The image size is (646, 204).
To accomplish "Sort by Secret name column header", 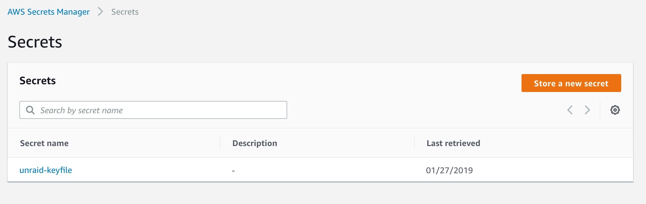I will pyautogui.click(x=44, y=143).
